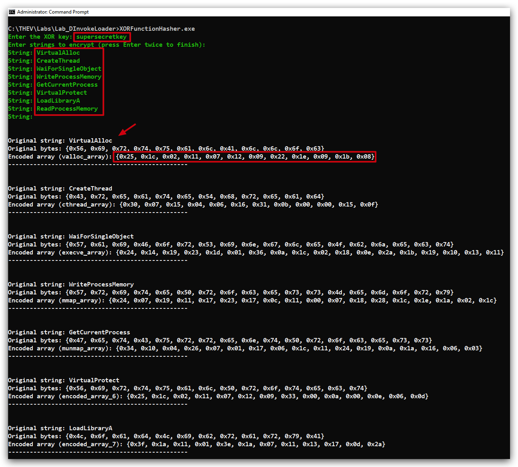Select typed input "GetCurrentProcess" after String: prompt
Viewport: 518px width, 467px height.
[67, 85]
